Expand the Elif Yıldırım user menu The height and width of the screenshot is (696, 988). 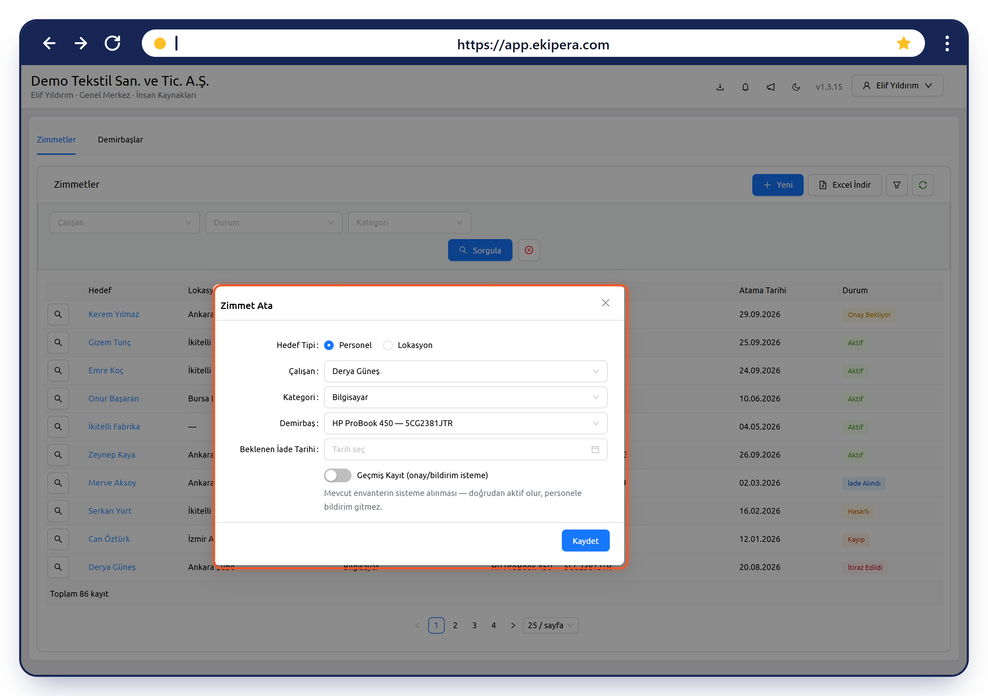pos(897,86)
